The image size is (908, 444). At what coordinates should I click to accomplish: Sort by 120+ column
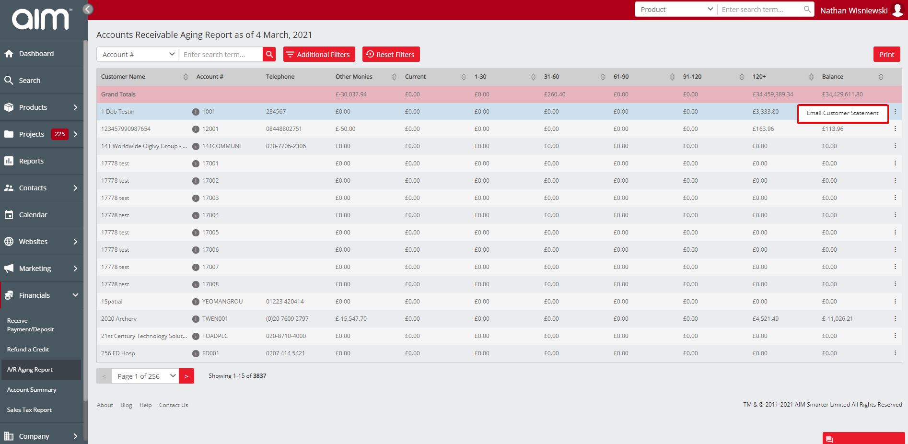[x=811, y=77]
